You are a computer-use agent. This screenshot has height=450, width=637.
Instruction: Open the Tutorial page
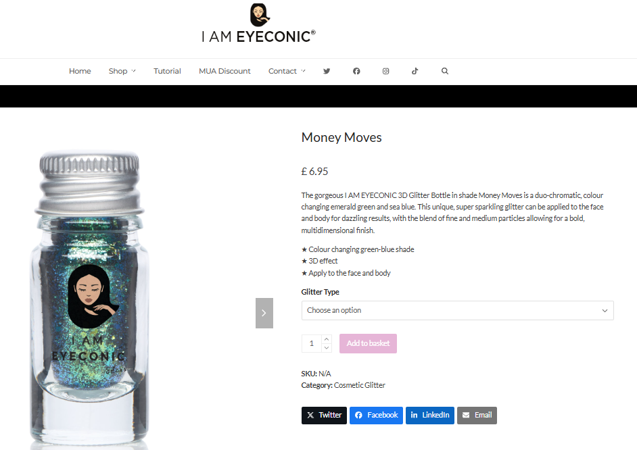(x=167, y=71)
